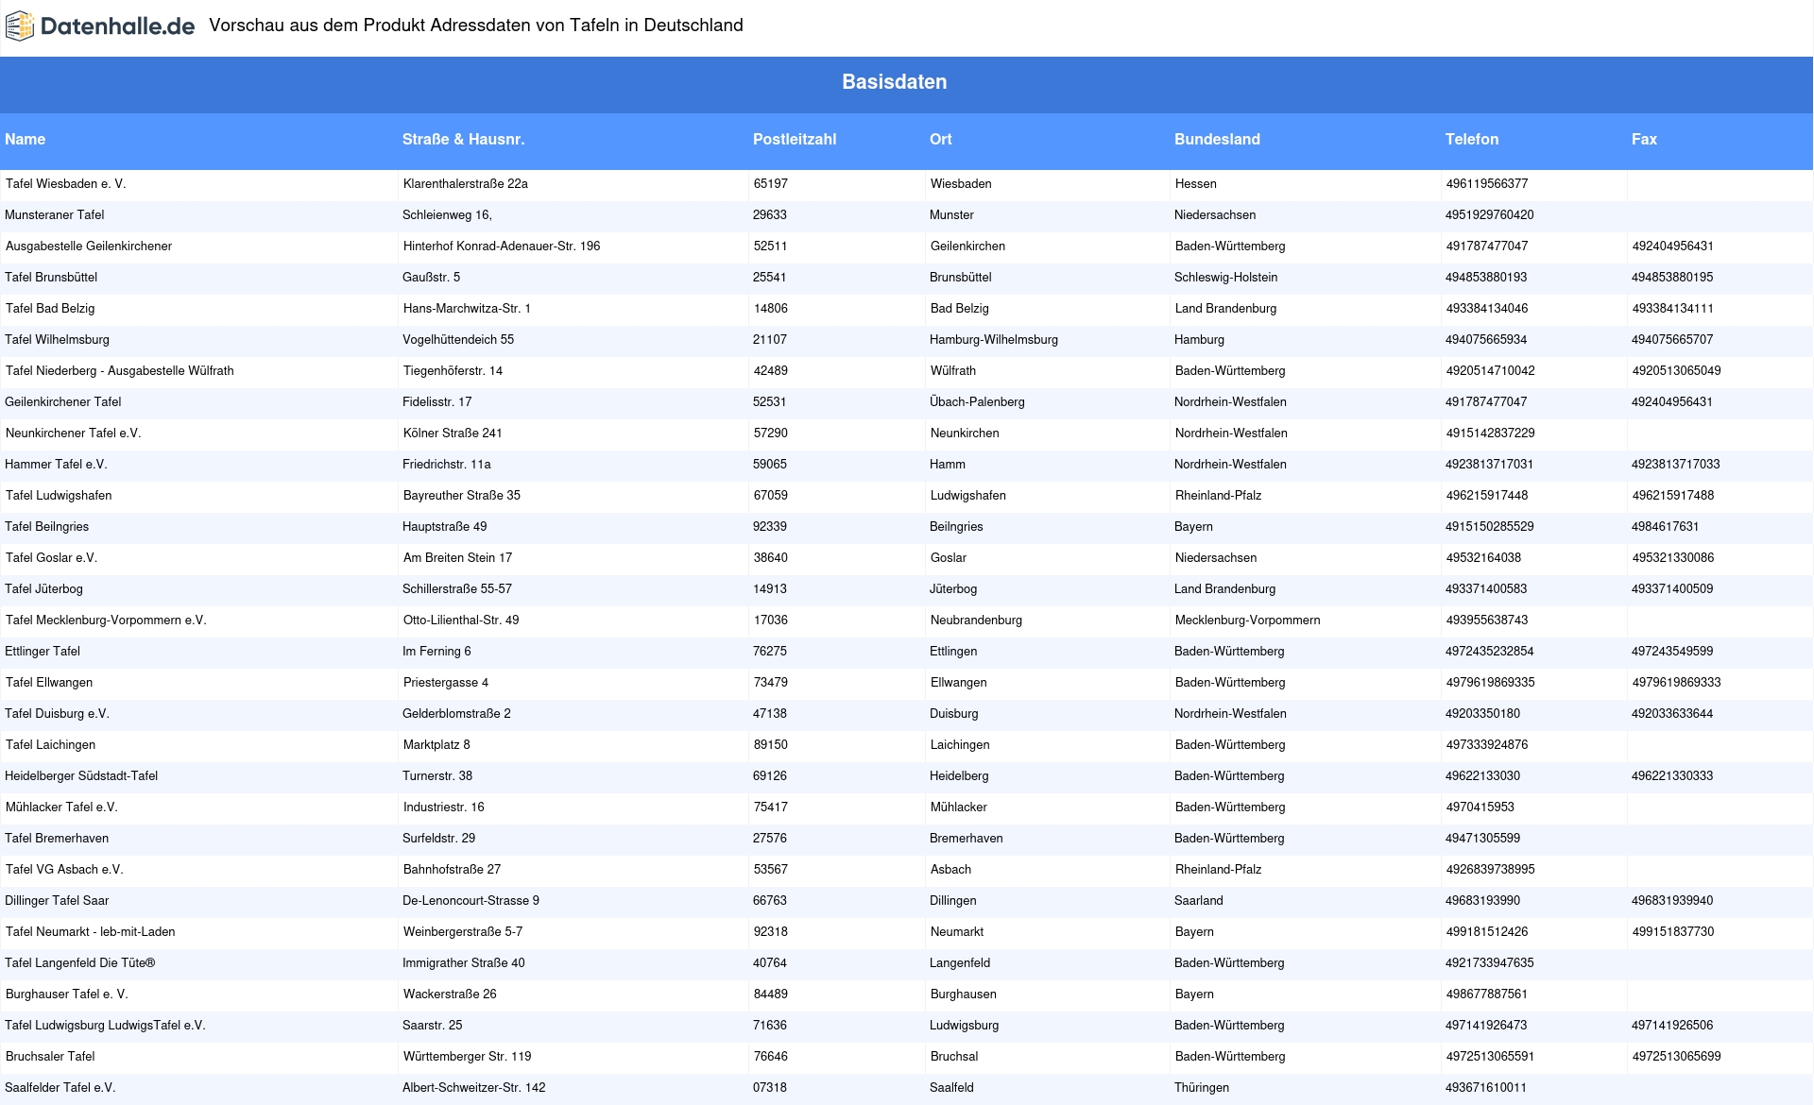The width and height of the screenshot is (1814, 1105).
Task: Click Ausgabestelle Geilenkirchener name cell
Action: click(x=89, y=246)
